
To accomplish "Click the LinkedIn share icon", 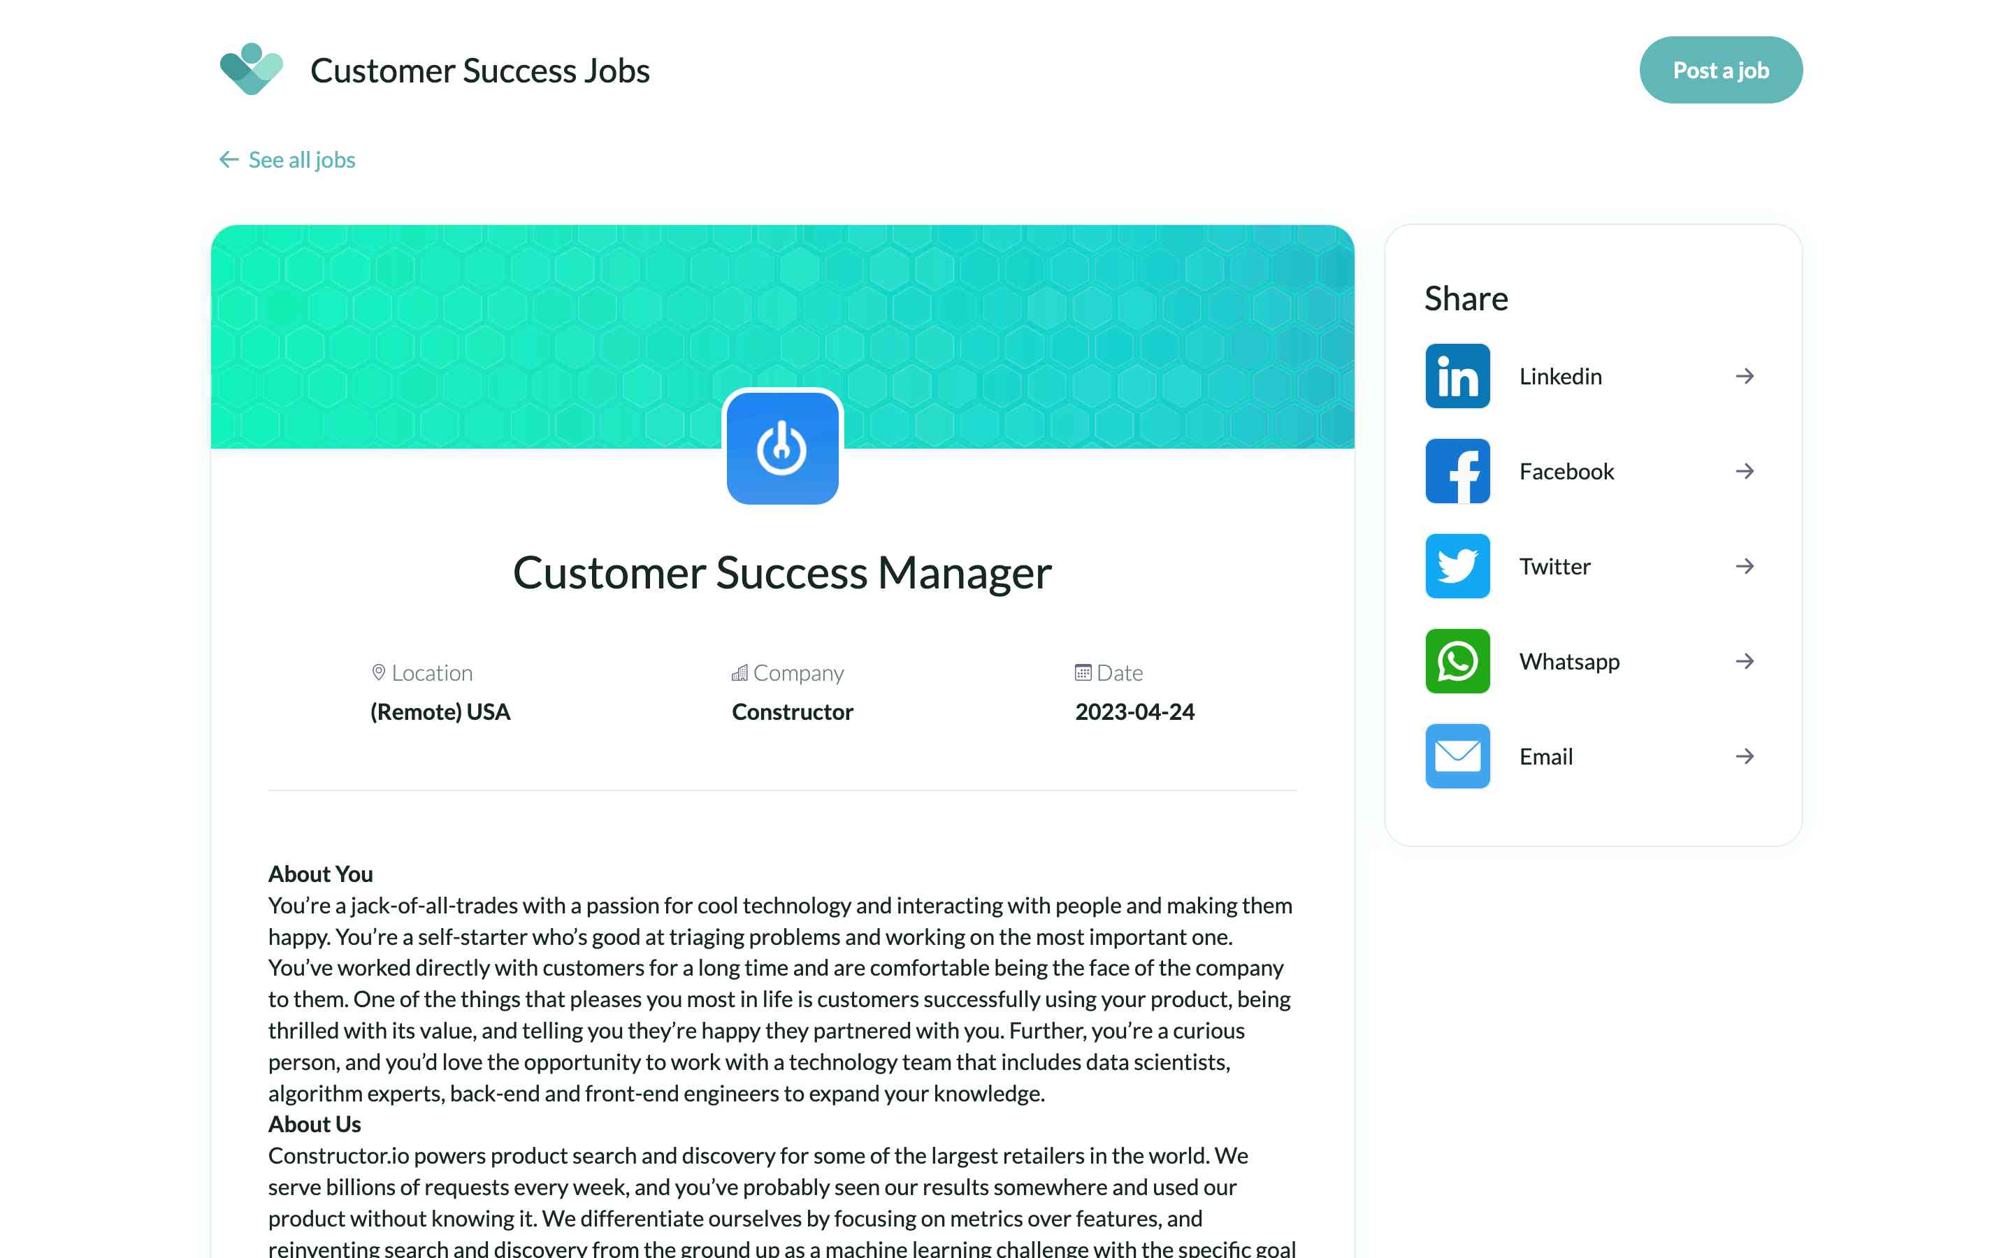I will click(1457, 376).
